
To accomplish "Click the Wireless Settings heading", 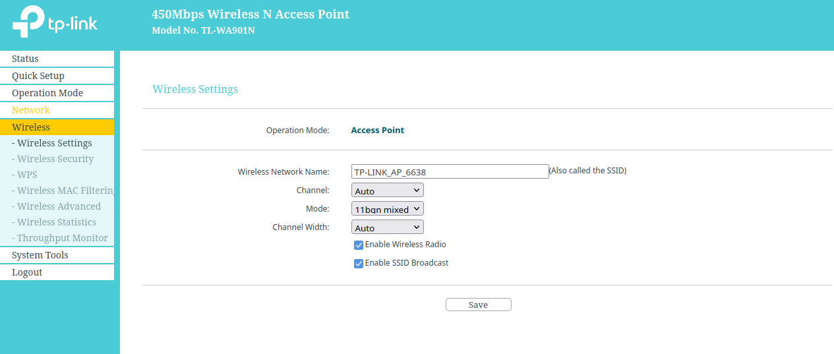I will [195, 89].
